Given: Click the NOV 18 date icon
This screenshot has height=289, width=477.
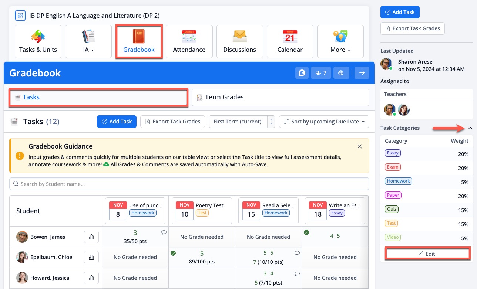Looking at the screenshot, I should pyautogui.click(x=318, y=211).
